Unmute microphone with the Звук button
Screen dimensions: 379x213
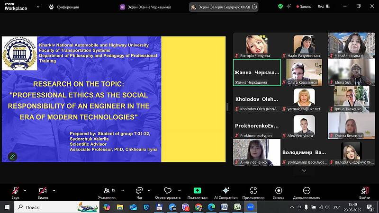click(15, 191)
